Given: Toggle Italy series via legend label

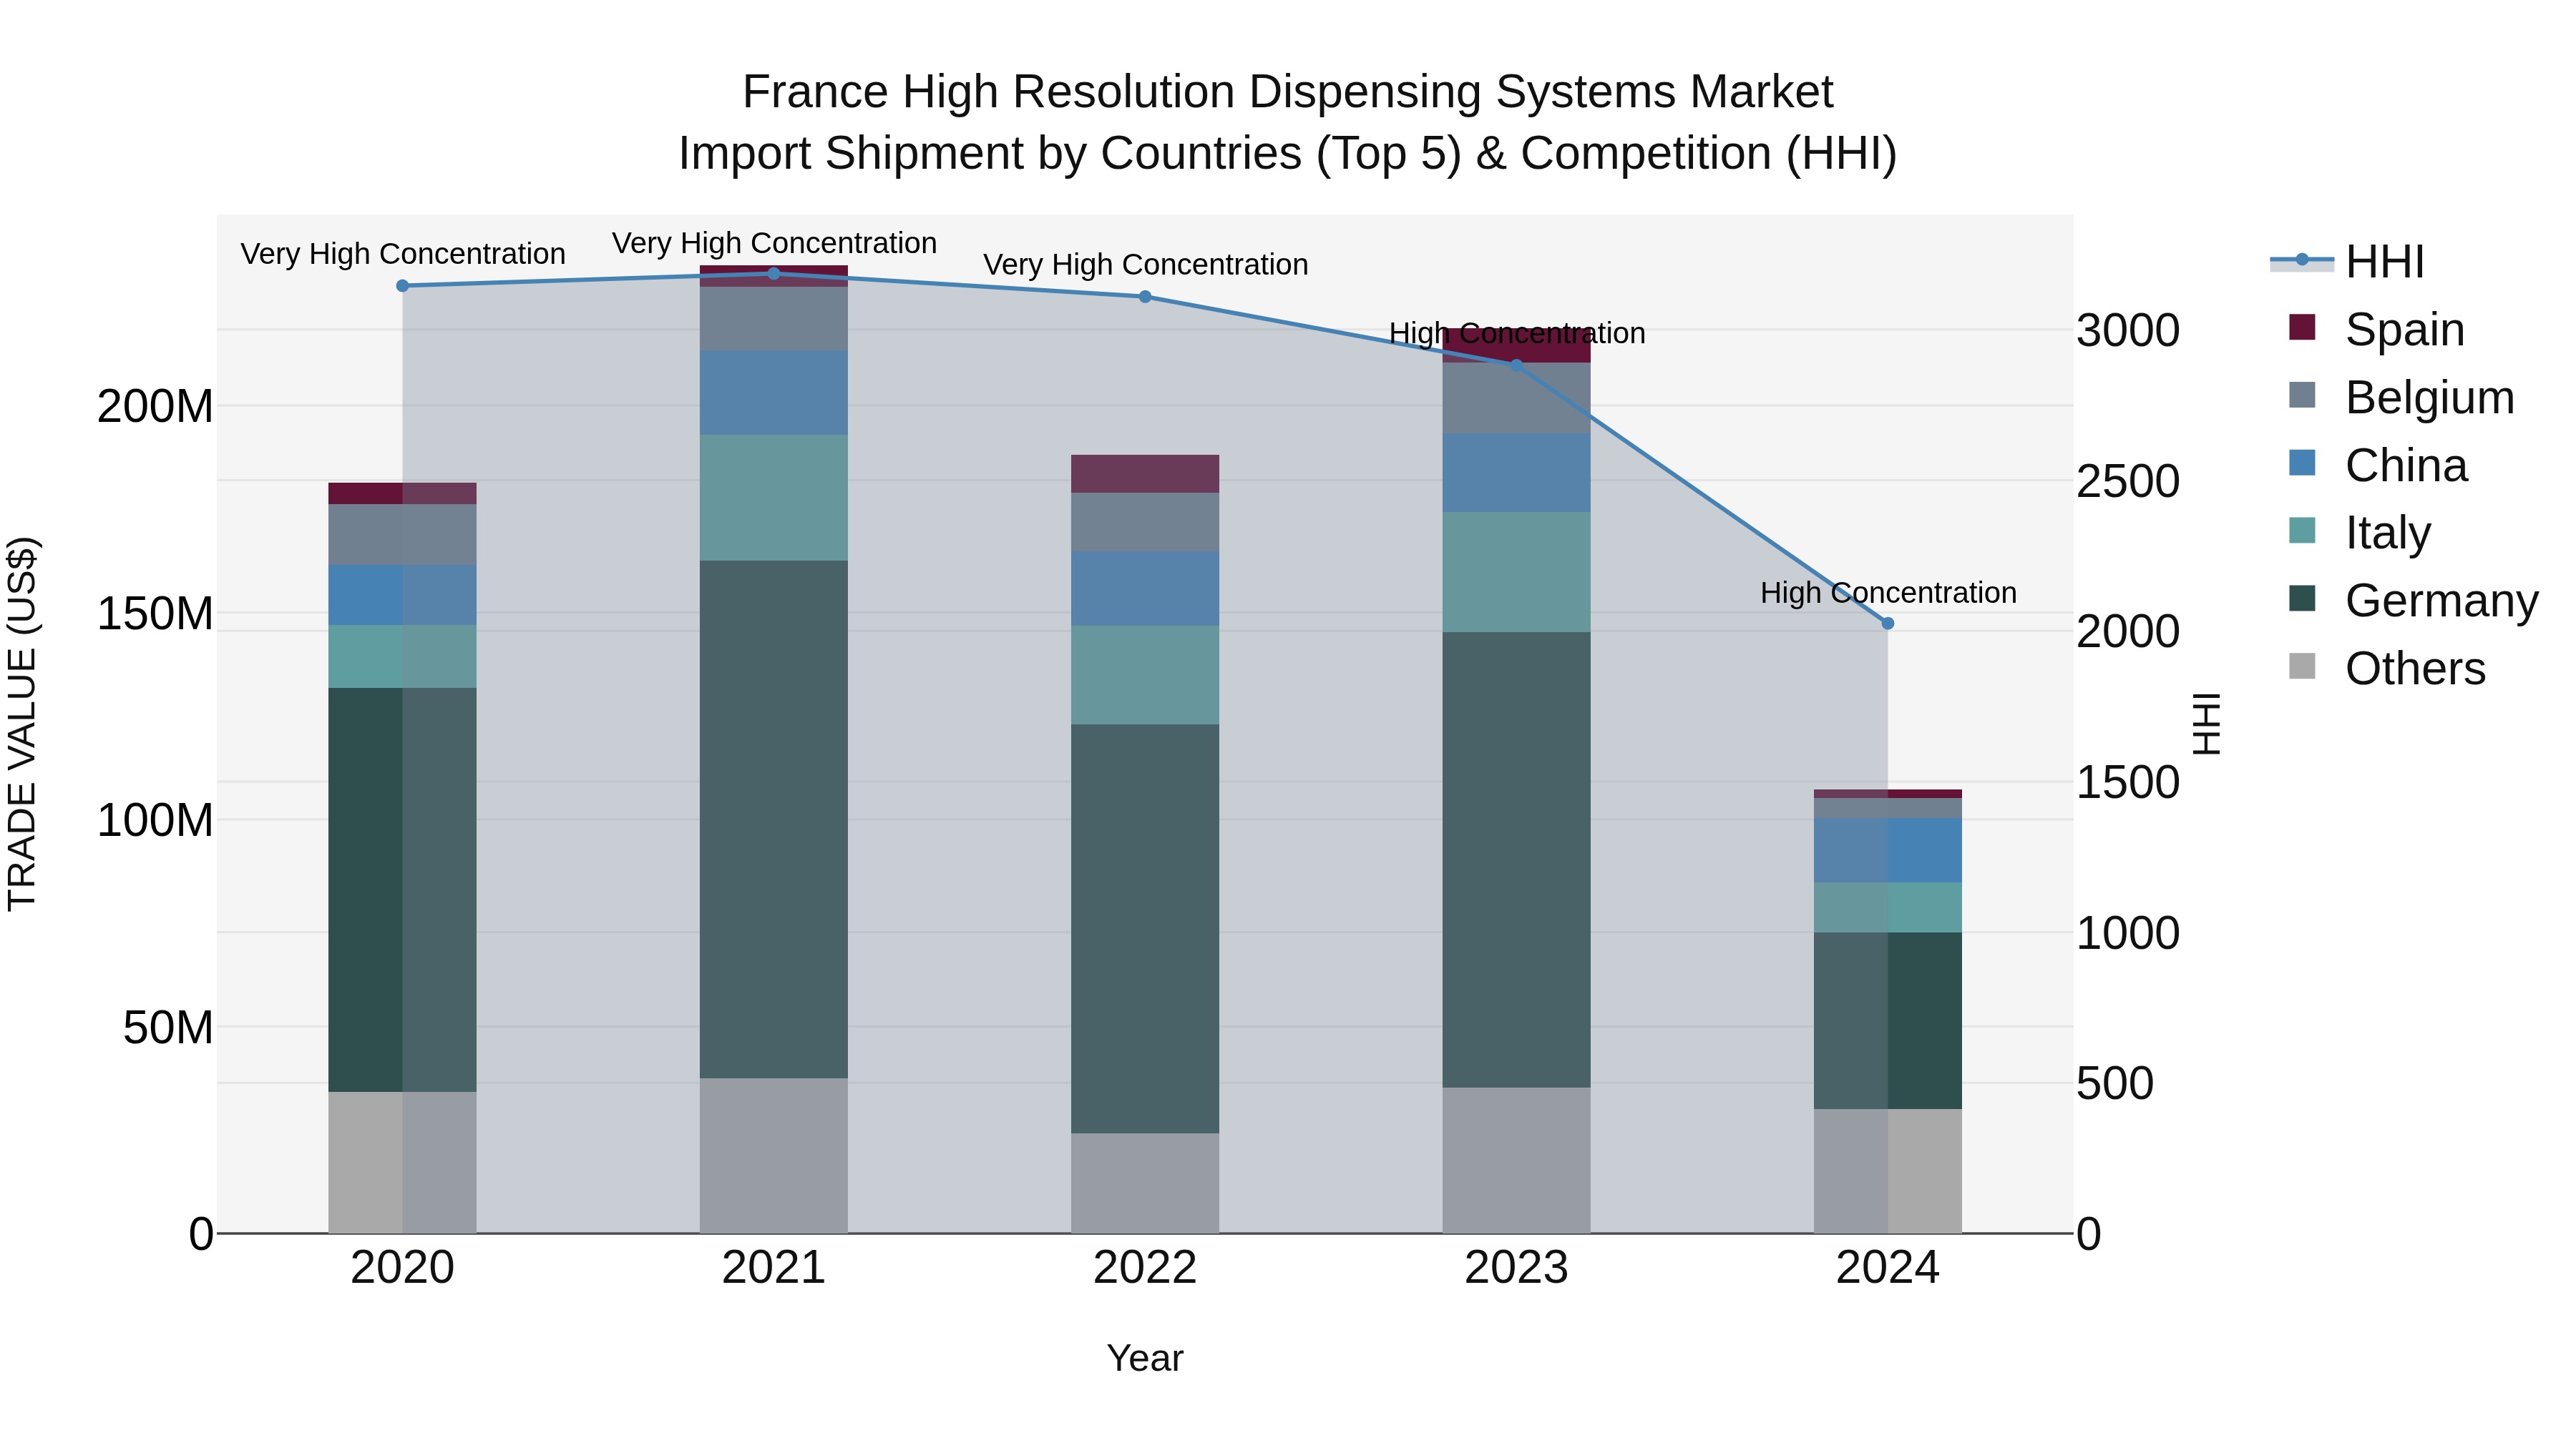Looking at the screenshot, I should [x=2388, y=533].
